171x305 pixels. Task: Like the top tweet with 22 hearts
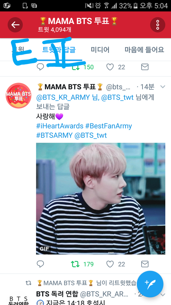(x=110, y=67)
